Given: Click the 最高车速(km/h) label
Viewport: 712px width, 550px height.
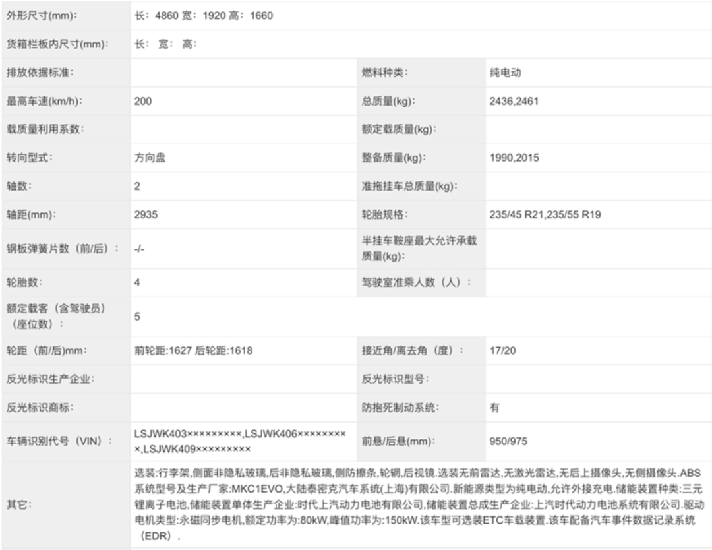Looking at the screenshot, I should coord(45,102).
